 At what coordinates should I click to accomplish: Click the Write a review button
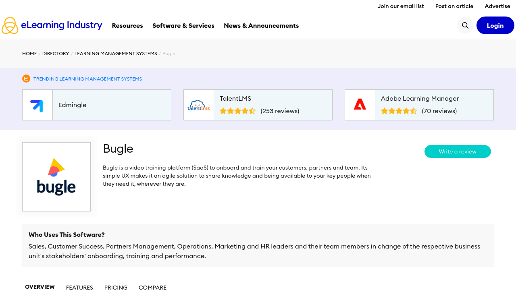point(458,151)
